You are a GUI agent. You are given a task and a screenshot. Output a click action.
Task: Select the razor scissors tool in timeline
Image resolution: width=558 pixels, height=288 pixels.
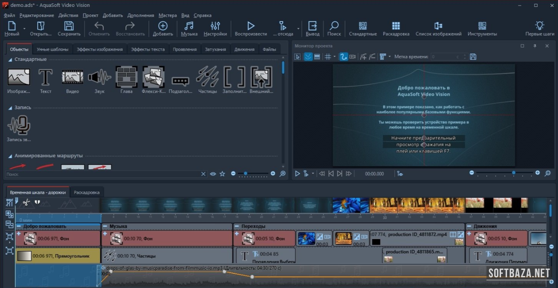click(x=26, y=202)
